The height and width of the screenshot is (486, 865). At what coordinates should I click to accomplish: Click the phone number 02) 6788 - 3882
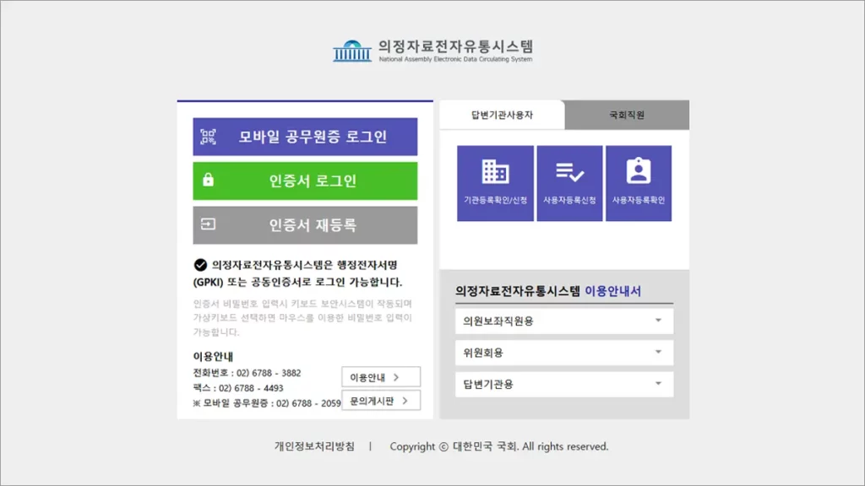click(269, 373)
